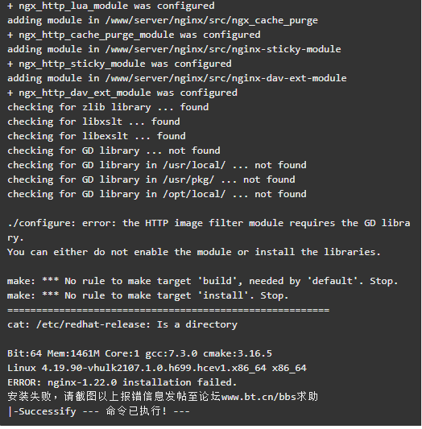Image resolution: width=422 pixels, height=429 pixels.
Task: Click the 'checking for zlib library' line
Action: (x=108, y=107)
